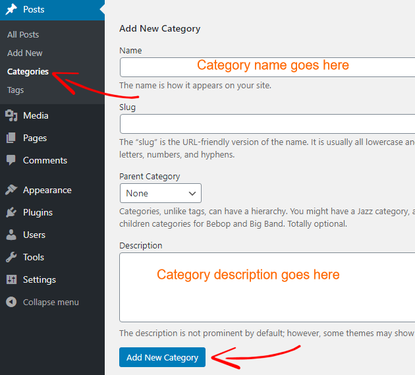Click the Pages icon in sidebar

(11, 138)
